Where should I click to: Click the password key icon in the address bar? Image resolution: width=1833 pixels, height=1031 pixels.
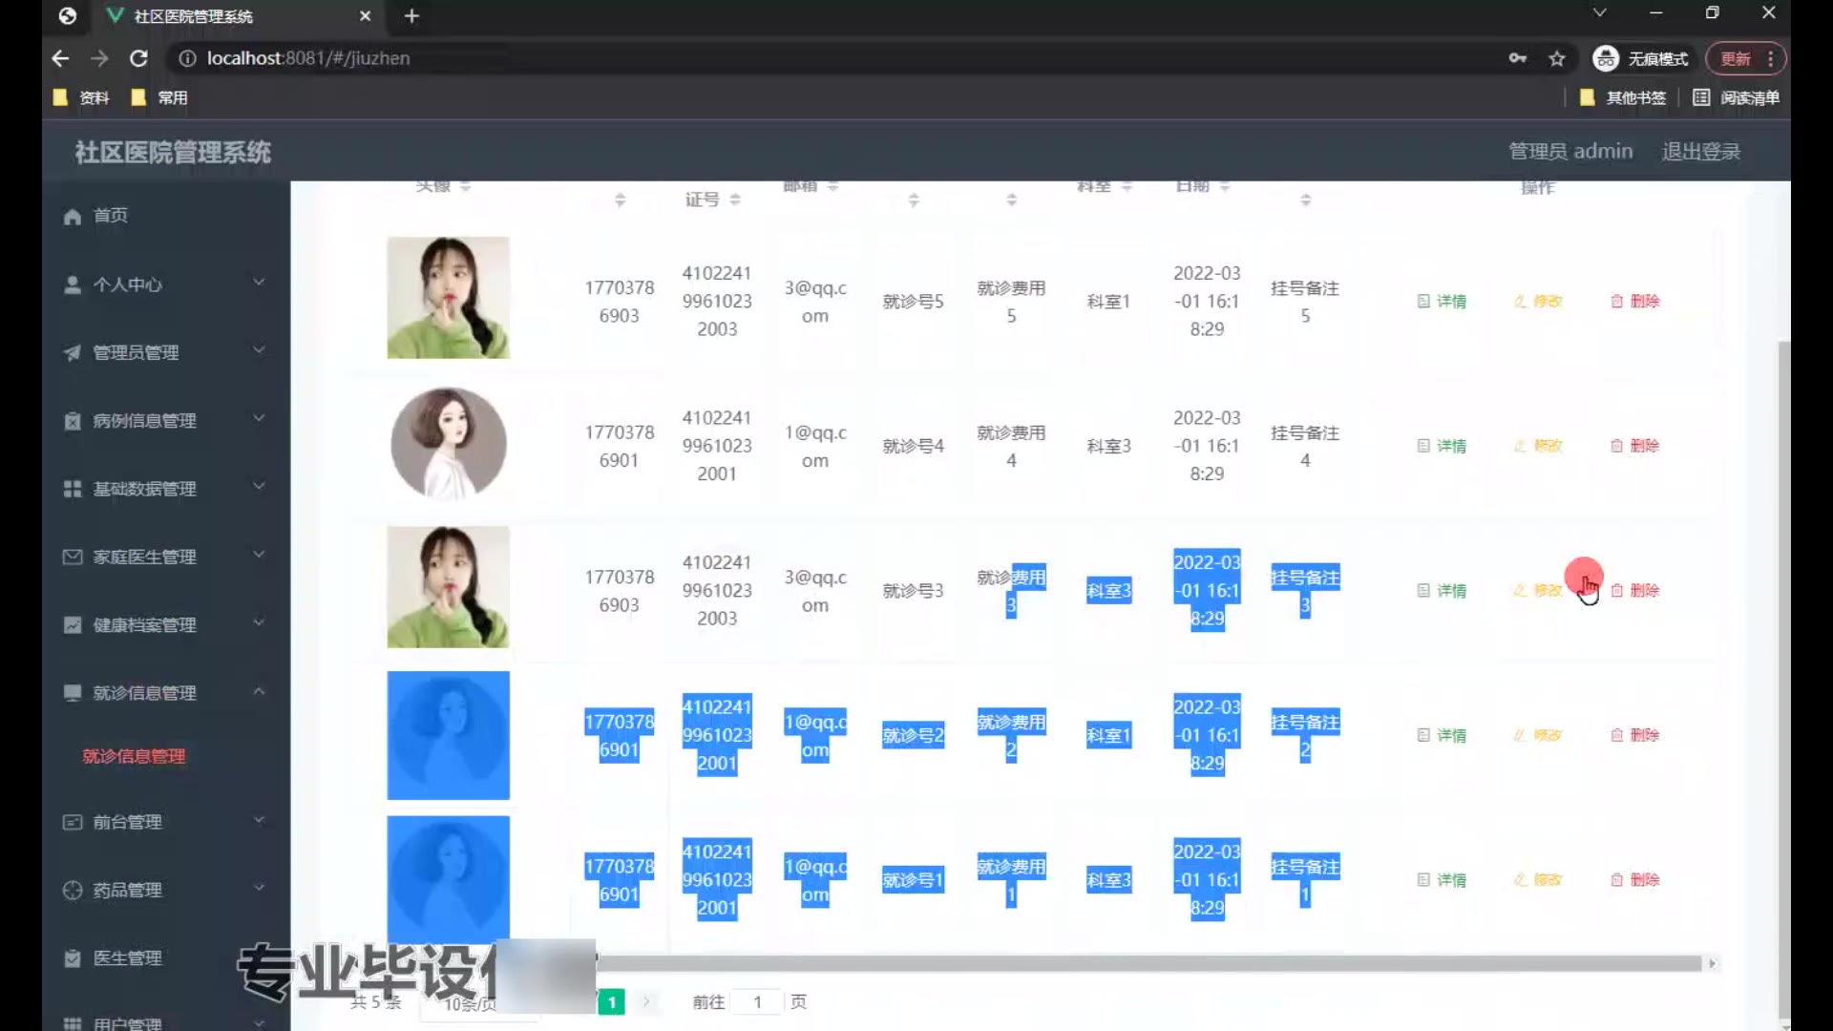click(x=1517, y=58)
